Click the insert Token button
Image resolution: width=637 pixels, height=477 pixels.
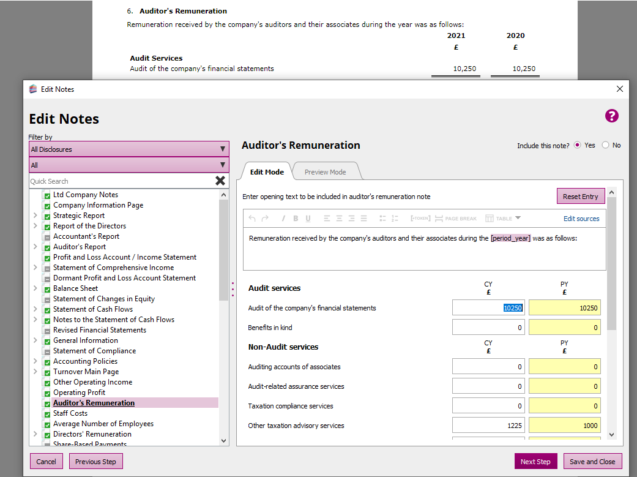[x=420, y=219]
